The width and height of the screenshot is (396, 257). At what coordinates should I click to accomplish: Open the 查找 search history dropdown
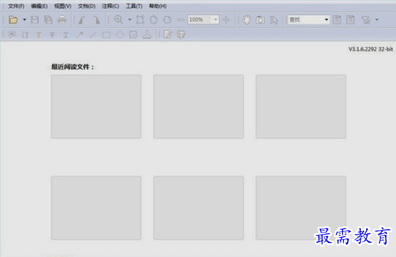[327, 19]
